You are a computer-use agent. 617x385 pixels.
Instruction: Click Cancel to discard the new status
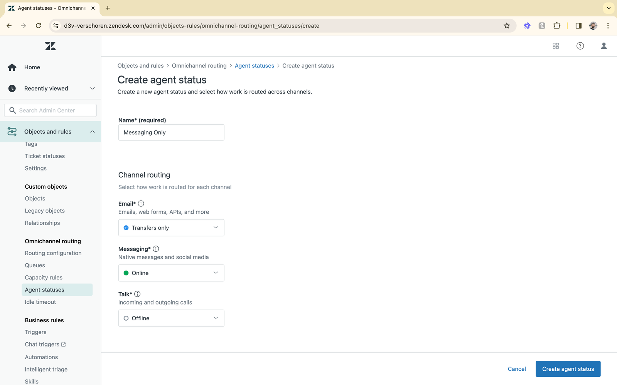coord(516,369)
